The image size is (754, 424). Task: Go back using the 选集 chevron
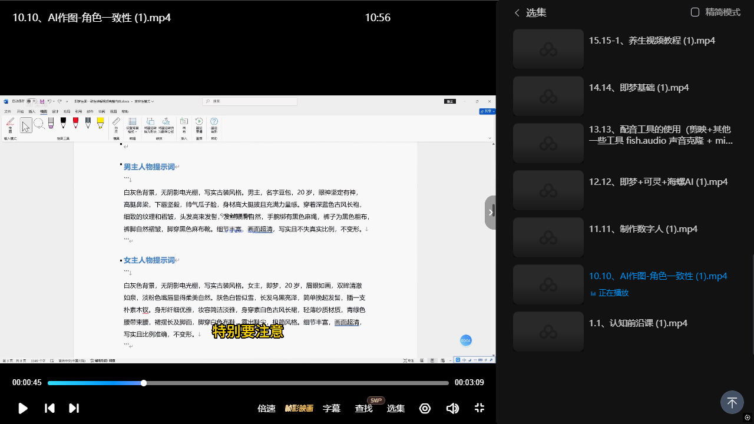[517, 12]
